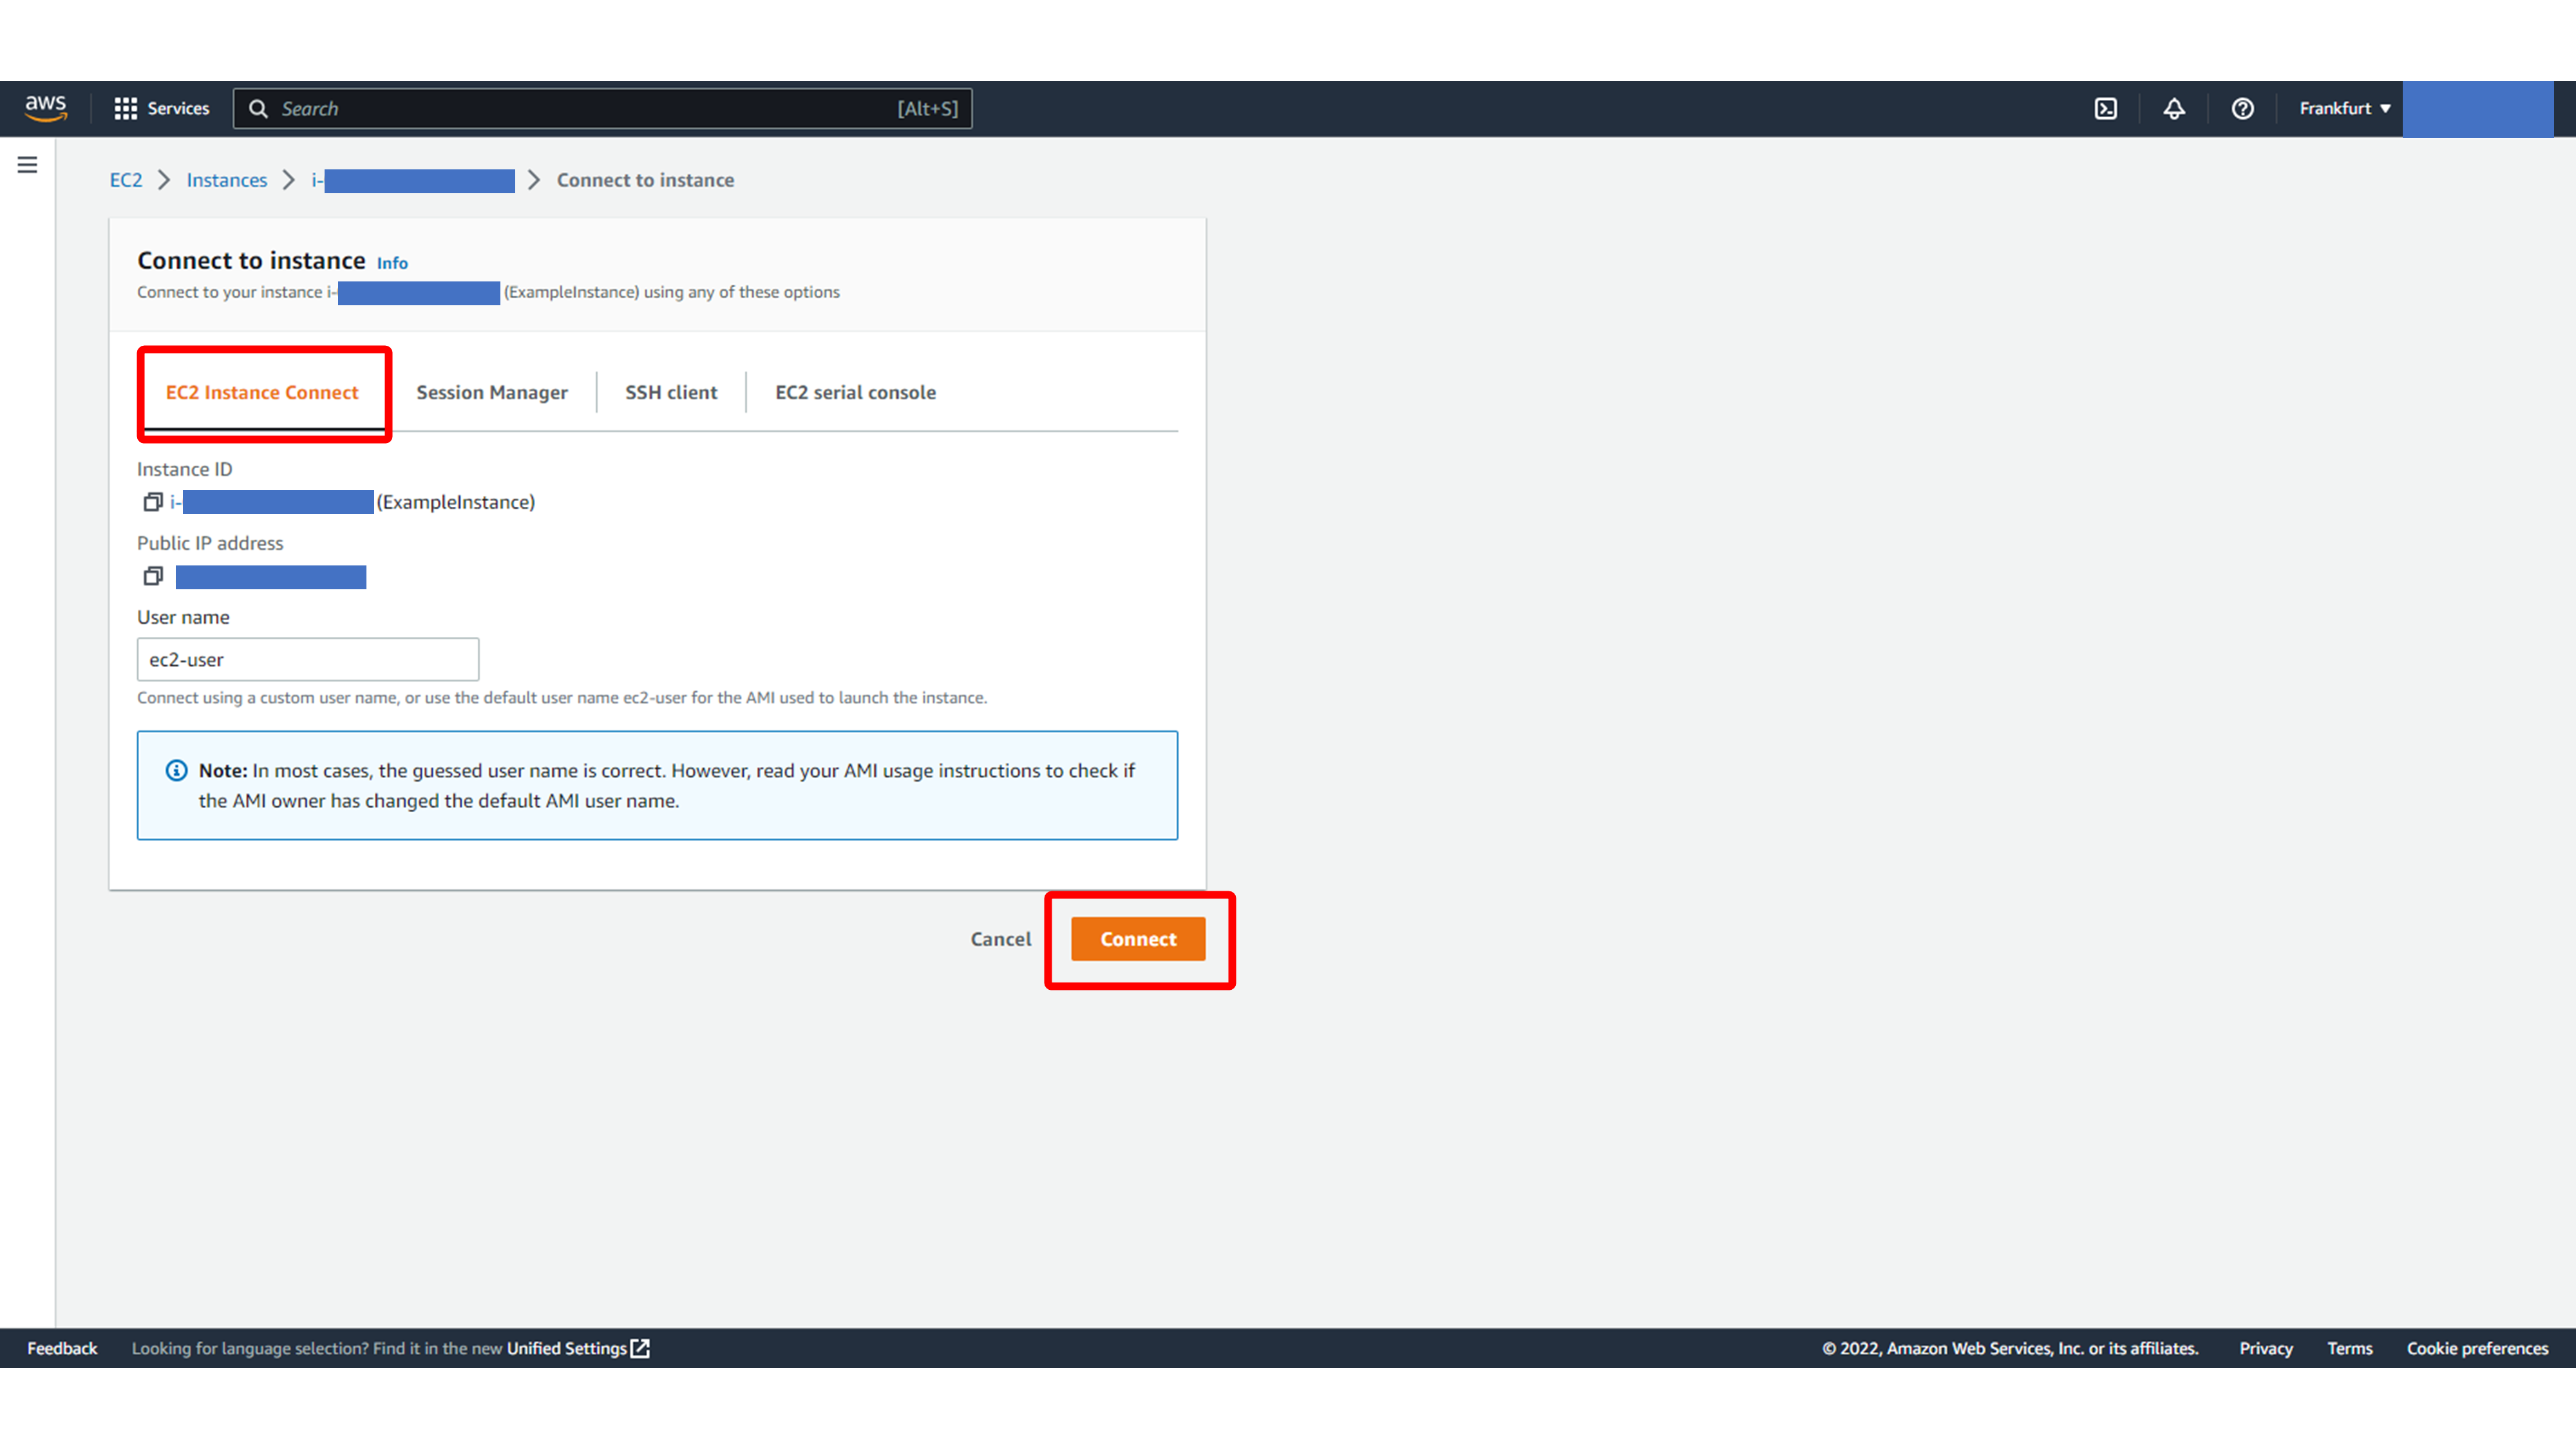Open the Privacy link in footer

(x=2266, y=1348)
